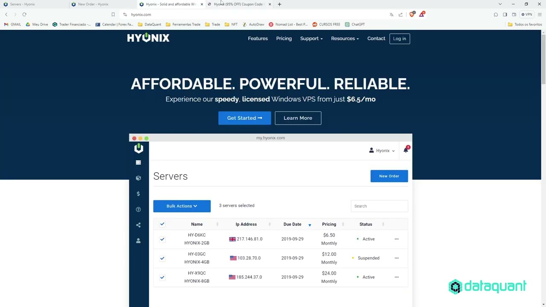
Task: Open the Ferramentas Trade bookmarks folder
Action: (183, 24)
